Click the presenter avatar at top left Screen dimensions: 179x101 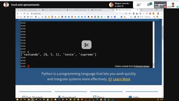click(6, 5)
